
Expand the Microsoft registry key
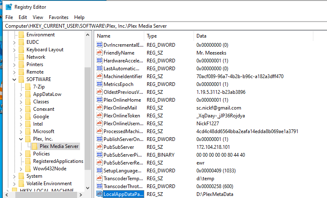pos(22,131)
